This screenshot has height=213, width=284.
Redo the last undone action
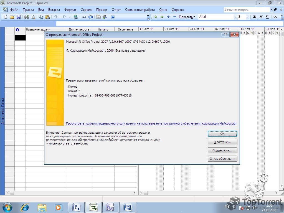point(65,17)
